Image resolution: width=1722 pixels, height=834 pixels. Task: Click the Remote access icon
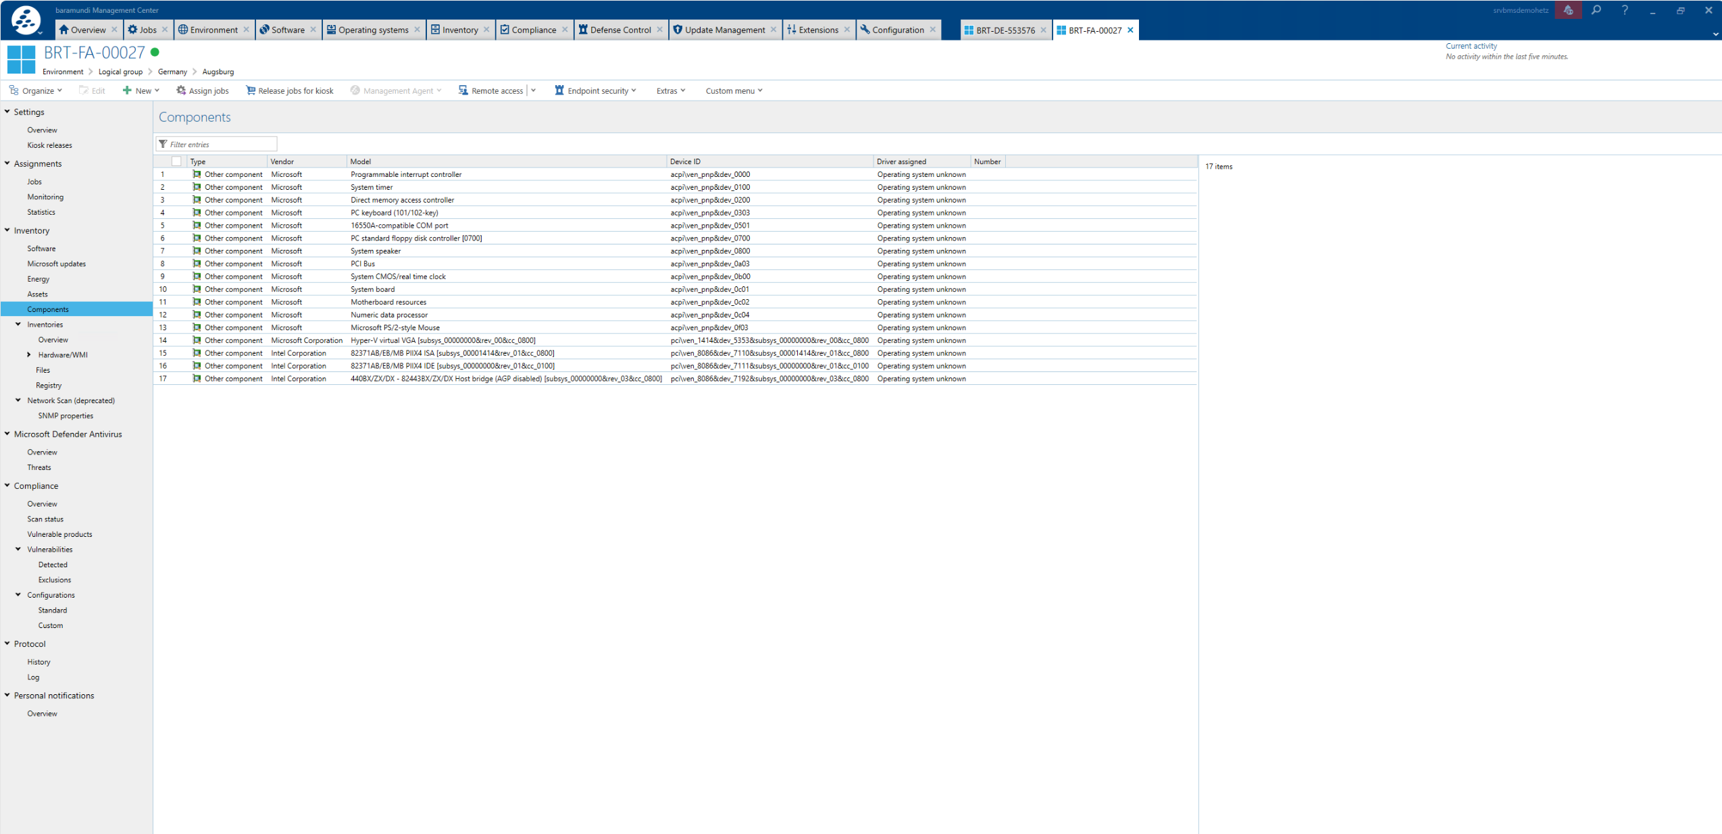coord(463,90)
